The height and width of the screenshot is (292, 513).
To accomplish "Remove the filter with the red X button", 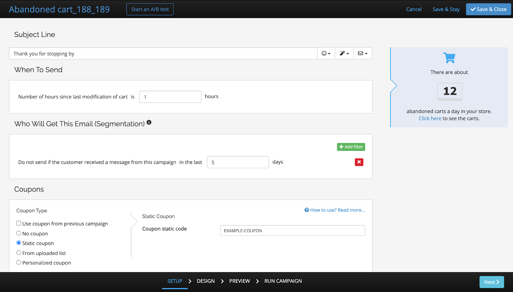I will 359,162.
